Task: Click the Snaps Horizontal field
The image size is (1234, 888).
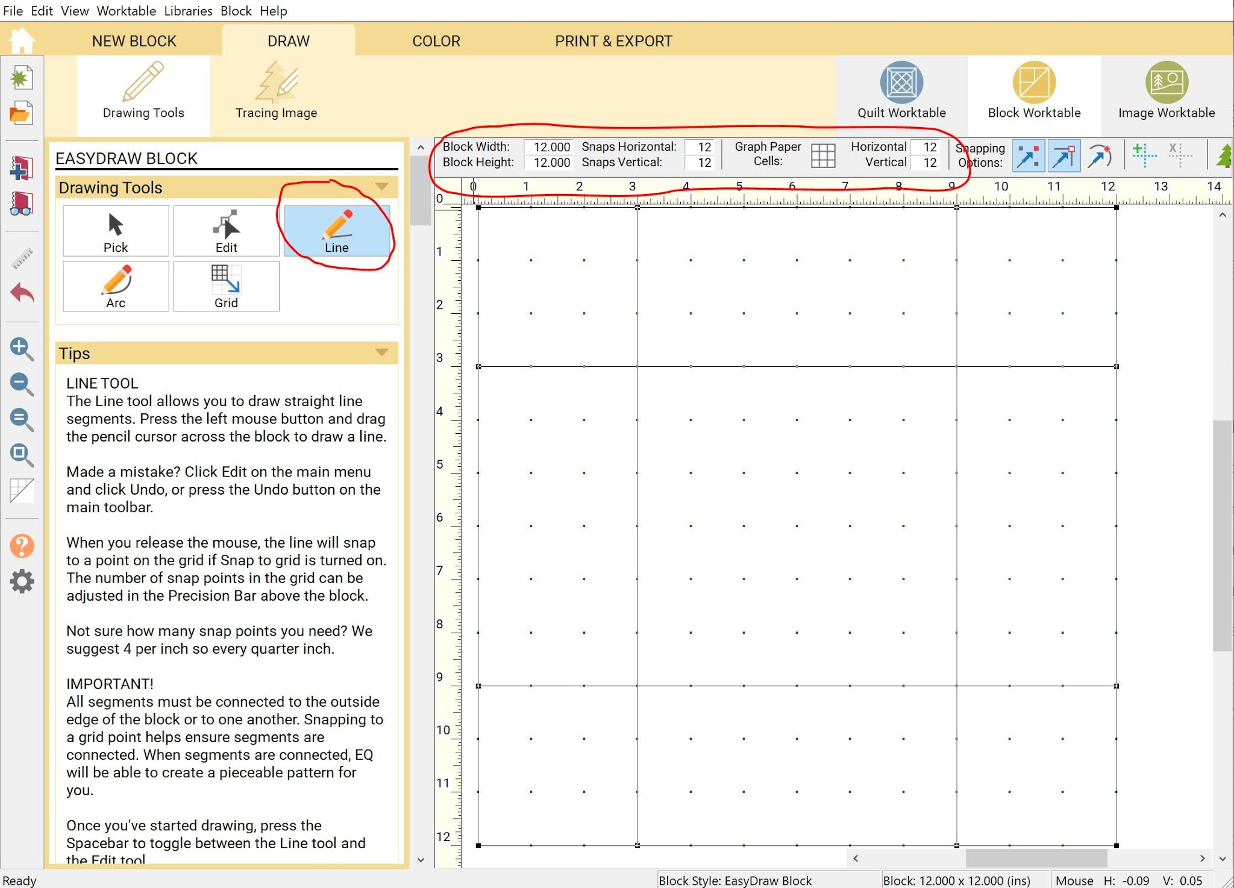Action: pyautogui.click(x=700, y=147)
